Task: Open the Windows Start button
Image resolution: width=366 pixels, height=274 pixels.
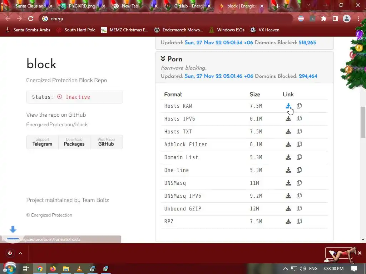Action: (10, 268)
